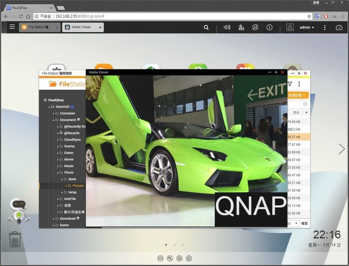
Task: Open the event notifications info icon
Action: click(x=269, y=27)
